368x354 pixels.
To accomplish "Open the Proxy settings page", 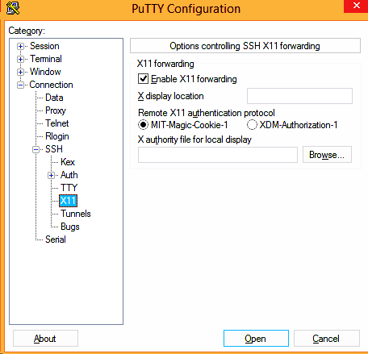I will (x=56, y=110).
